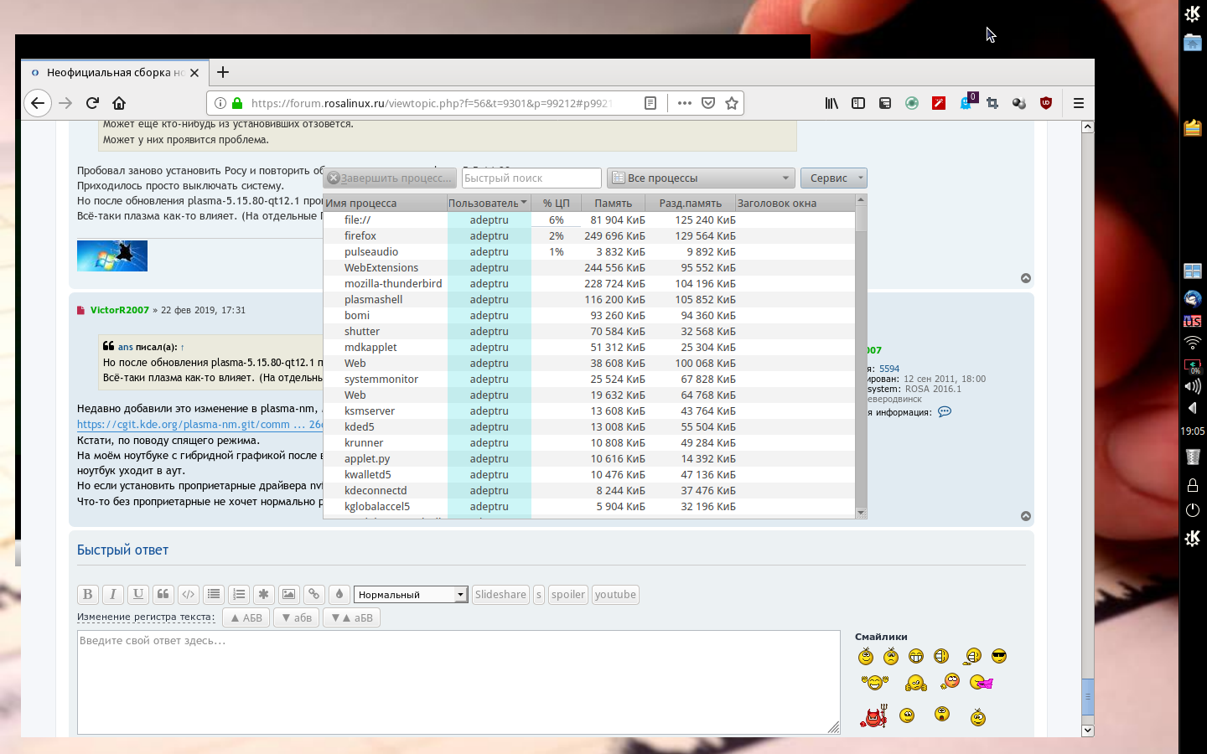This screenshot has width=1207, height=754.
Task: Select the 'Неофициальная сборка' browser tab
Action: point(114,73)
